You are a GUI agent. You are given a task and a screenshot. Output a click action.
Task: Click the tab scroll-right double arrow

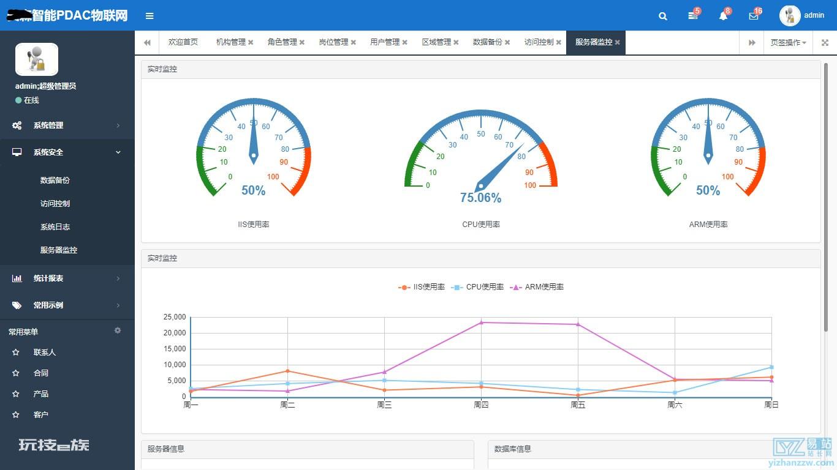coord(752,42)
